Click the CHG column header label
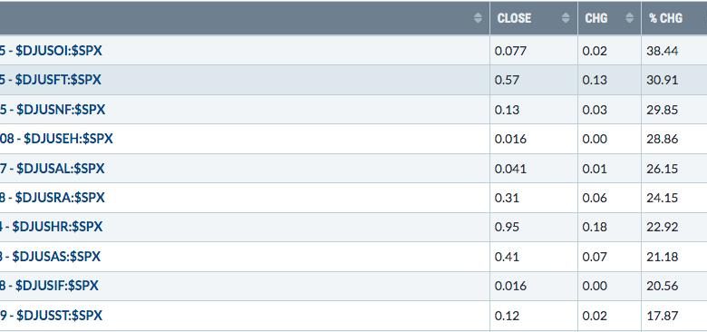Image resolution: width=707 pixels, height=332 pixels. pyautogui.click(x=596, y=18)
